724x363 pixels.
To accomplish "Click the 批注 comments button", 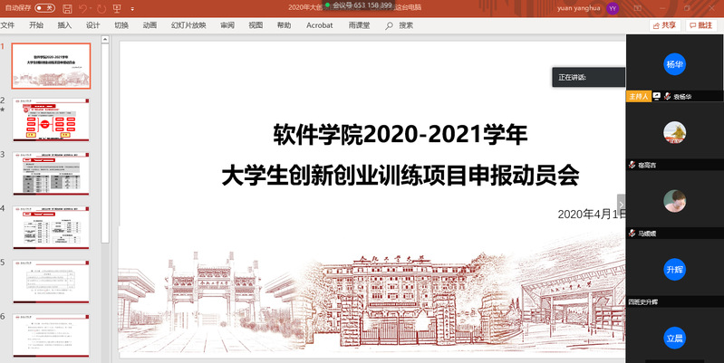I will (x=700, y=25).
